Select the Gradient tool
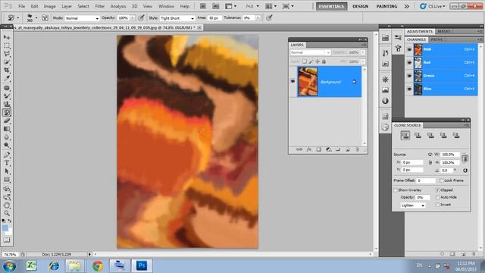 click(x=7, y=129)
